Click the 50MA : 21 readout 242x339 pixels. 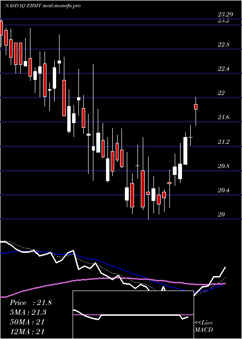[27, 322]
